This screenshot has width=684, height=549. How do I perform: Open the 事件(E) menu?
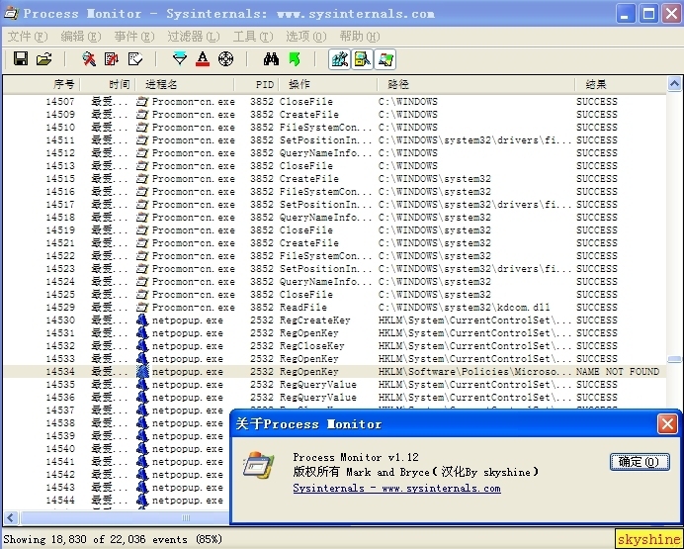(x=133, y=37)
